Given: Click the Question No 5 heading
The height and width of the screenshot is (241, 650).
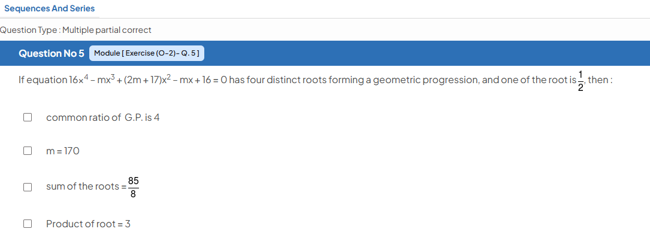Looking at the screenshot, I should (52, 53).
